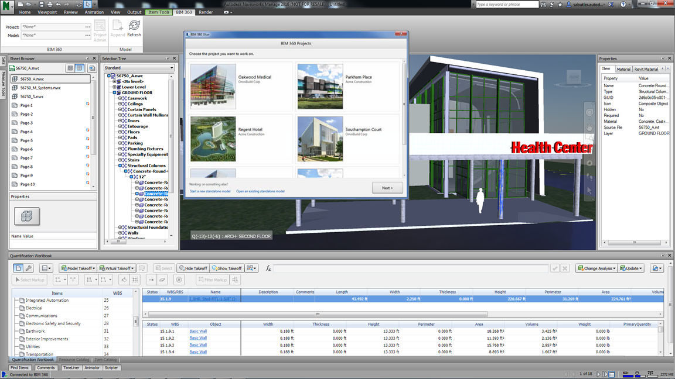Open the Virtual Takeoff tool

point(117,268)
